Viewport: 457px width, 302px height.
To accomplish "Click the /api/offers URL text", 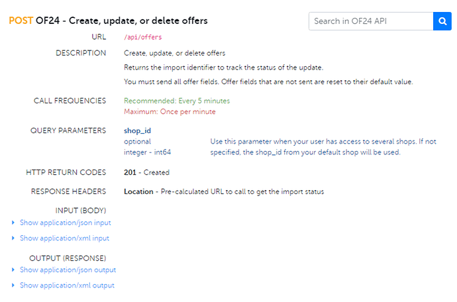I will [143, 37].
